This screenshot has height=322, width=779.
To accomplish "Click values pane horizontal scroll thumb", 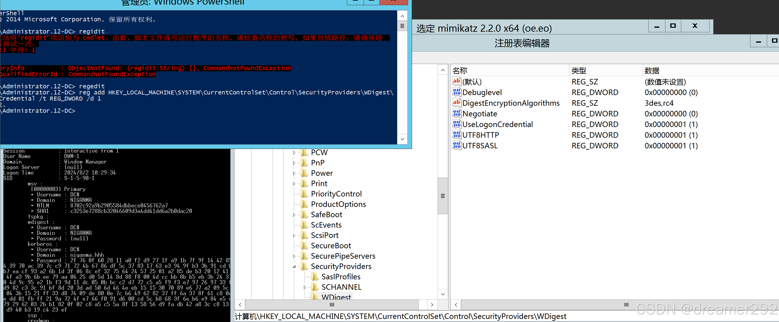I will coord(620,305).
